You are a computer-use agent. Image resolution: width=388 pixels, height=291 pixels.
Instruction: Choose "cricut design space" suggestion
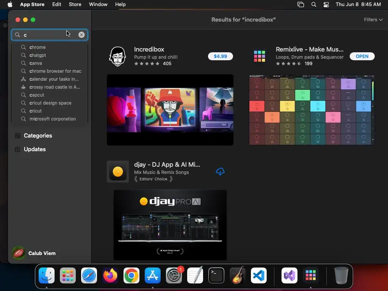pyautogui.click(x=50, y=103)
